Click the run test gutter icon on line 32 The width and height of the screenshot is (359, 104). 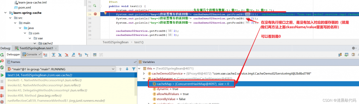tap(95, 6)
